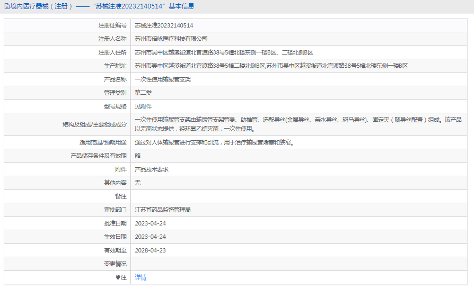Select the structure description paragraph text
Screen dimensions: 474x289
[x=298, y=124]
